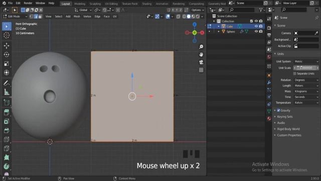The height and width of the screenshot is (181, 321).
Task: Enable vertex select mode
Action: [x=32, y=17]
